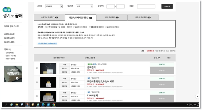Open the 입찰자 주의사항 sidebar sublink
The image size is (202, 110).
pos(11,56)
